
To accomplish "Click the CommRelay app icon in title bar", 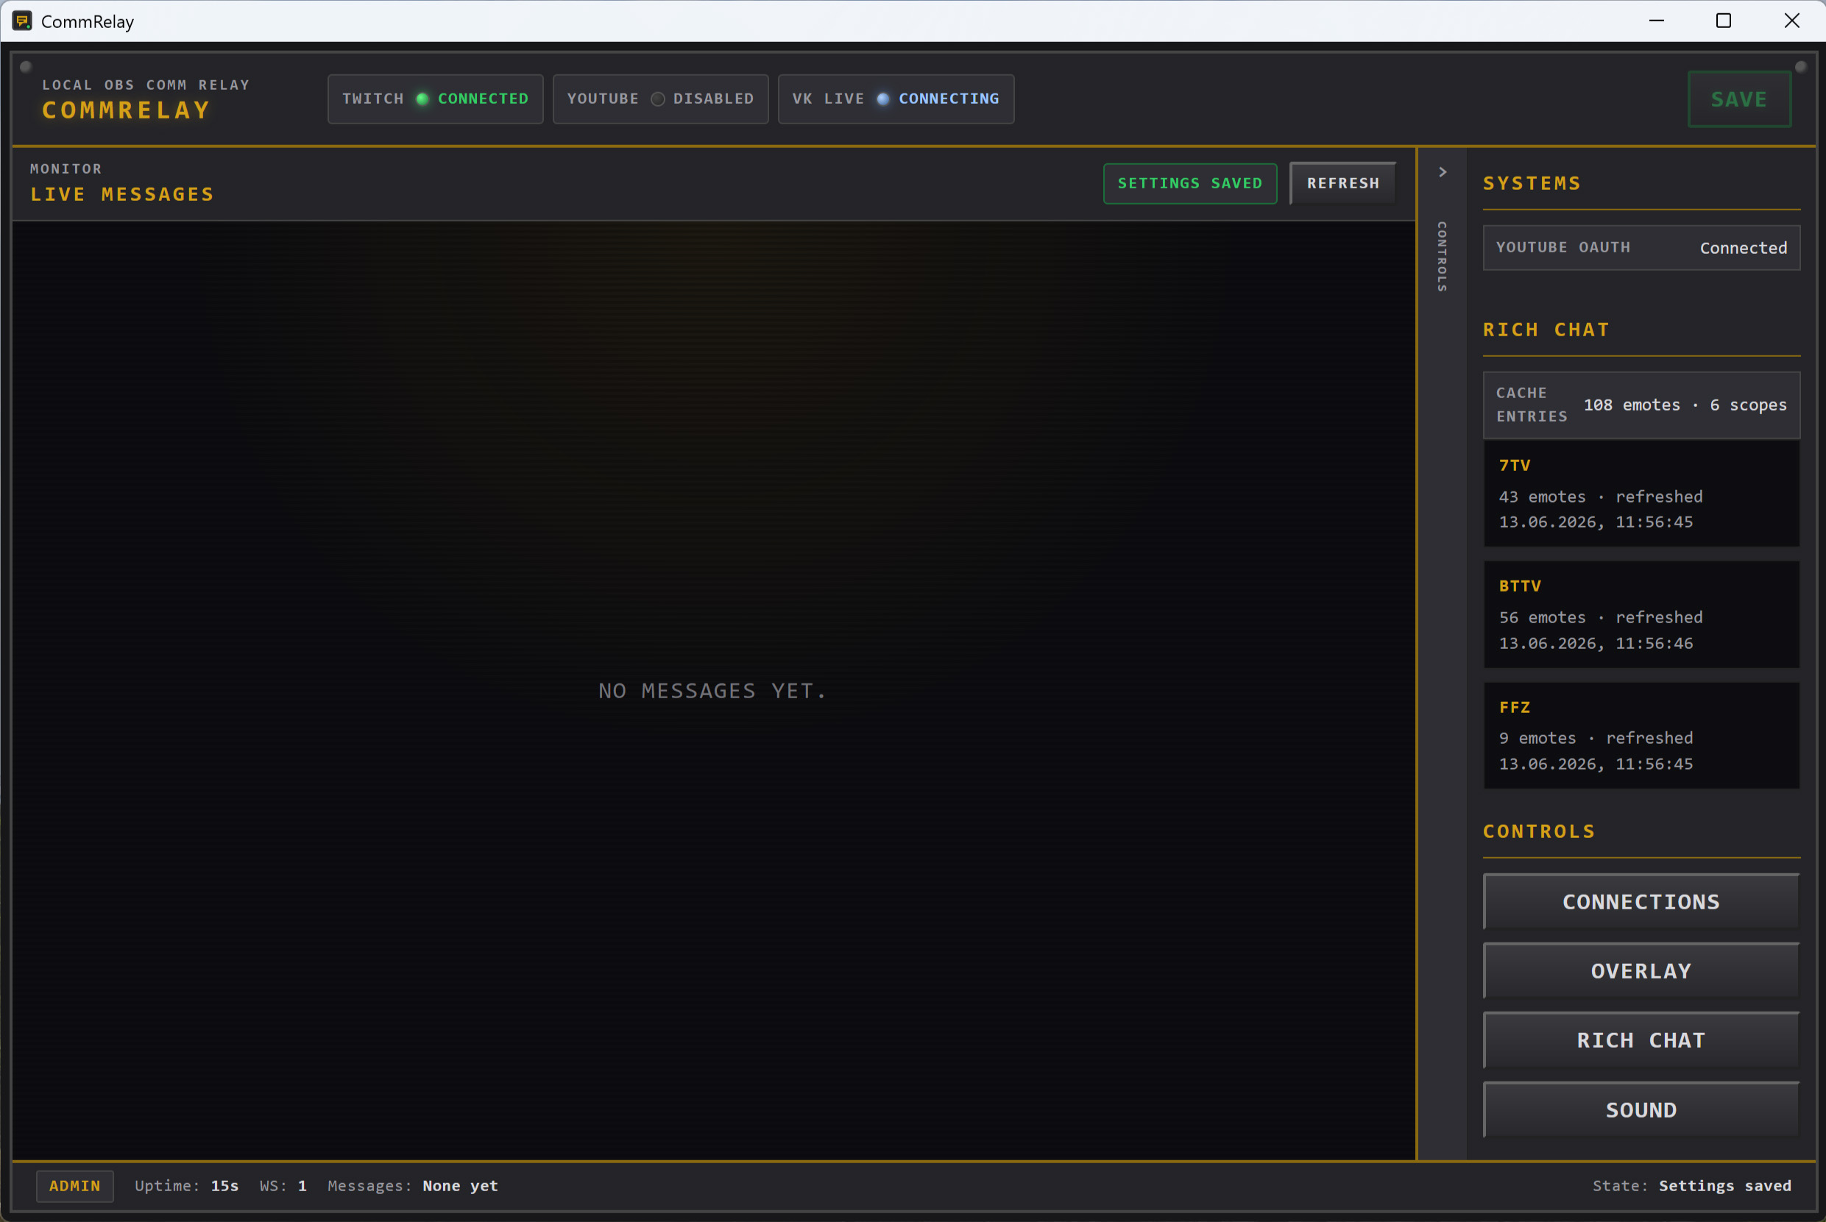I will pyautogui.click(x=22, y=21).
